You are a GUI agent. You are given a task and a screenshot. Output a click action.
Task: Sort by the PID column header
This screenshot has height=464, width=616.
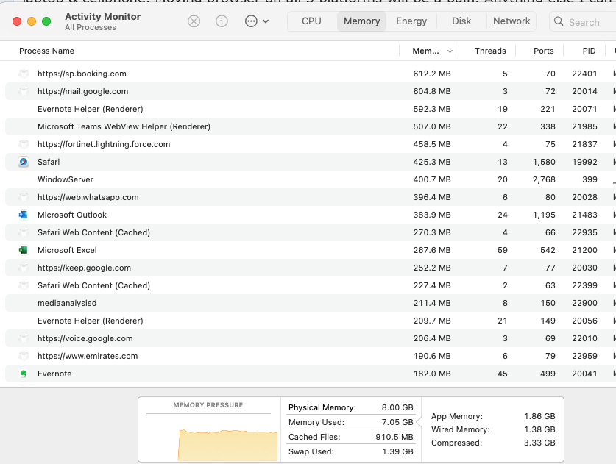[x=590, y=51]
